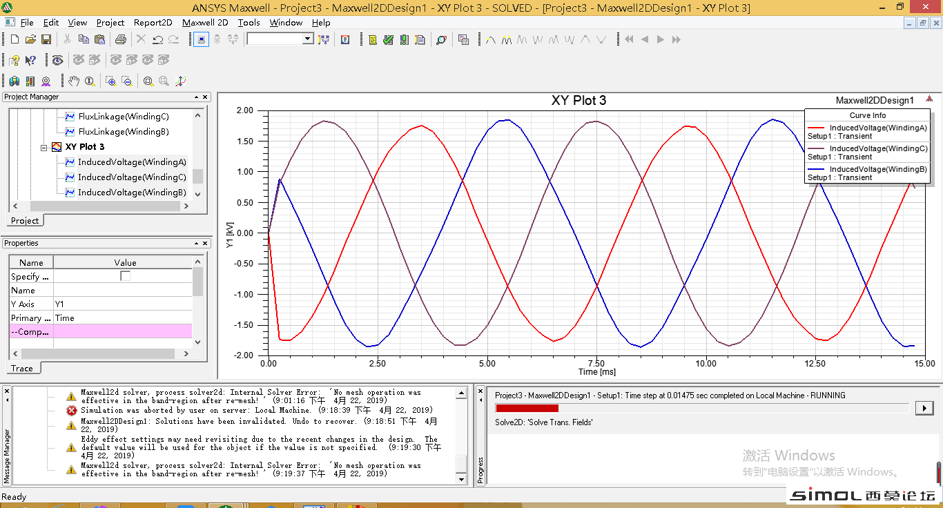Select InducedVoltage(WindingA) in project tree
Screen dimensions: 943x508
[132, 162]
